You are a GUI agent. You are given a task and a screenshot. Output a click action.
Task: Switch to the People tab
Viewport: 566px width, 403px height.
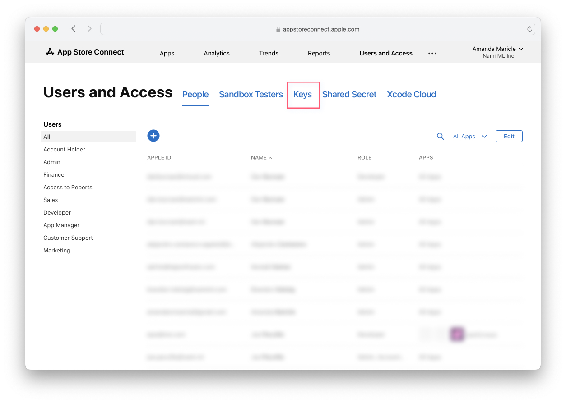(195, 94)
